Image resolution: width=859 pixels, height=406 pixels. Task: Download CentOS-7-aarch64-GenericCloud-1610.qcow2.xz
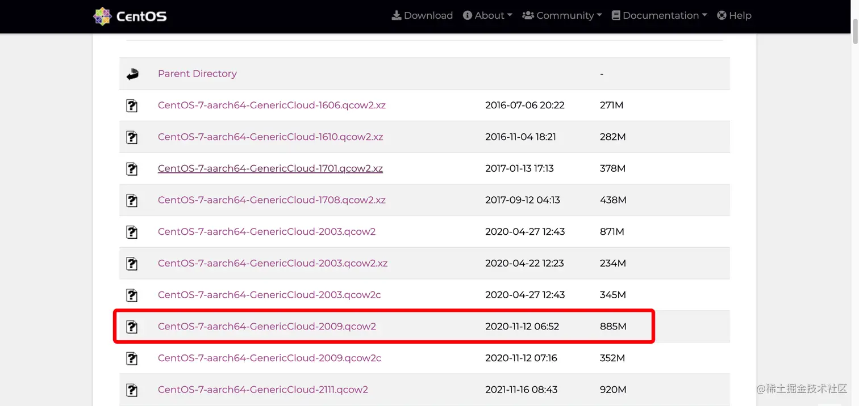tap(270, 137)
